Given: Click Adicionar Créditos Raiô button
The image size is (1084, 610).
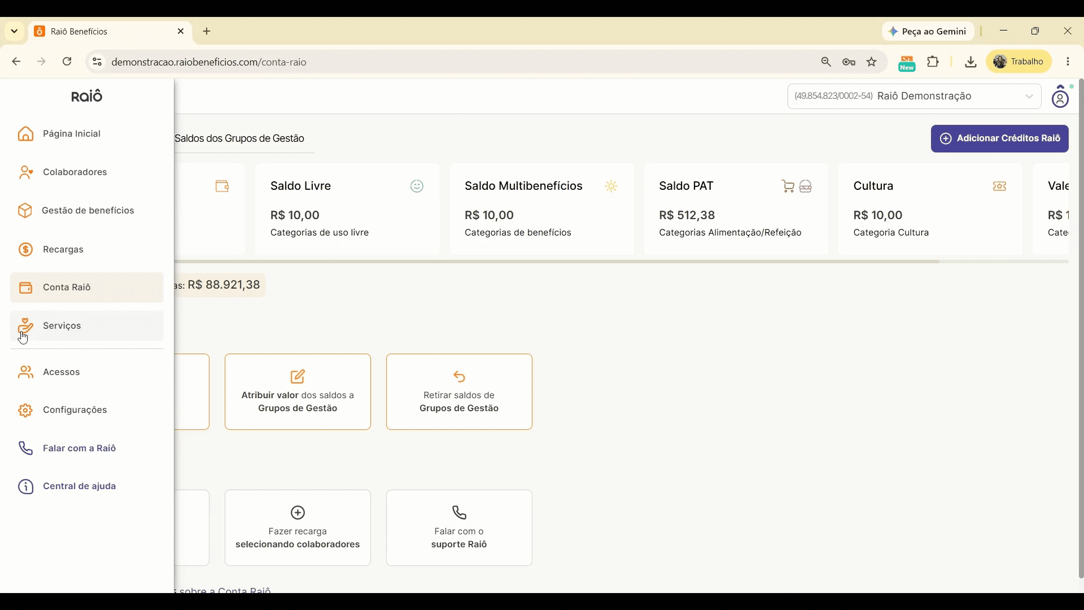Looking at the screenshot, I should coord(1000,139).
